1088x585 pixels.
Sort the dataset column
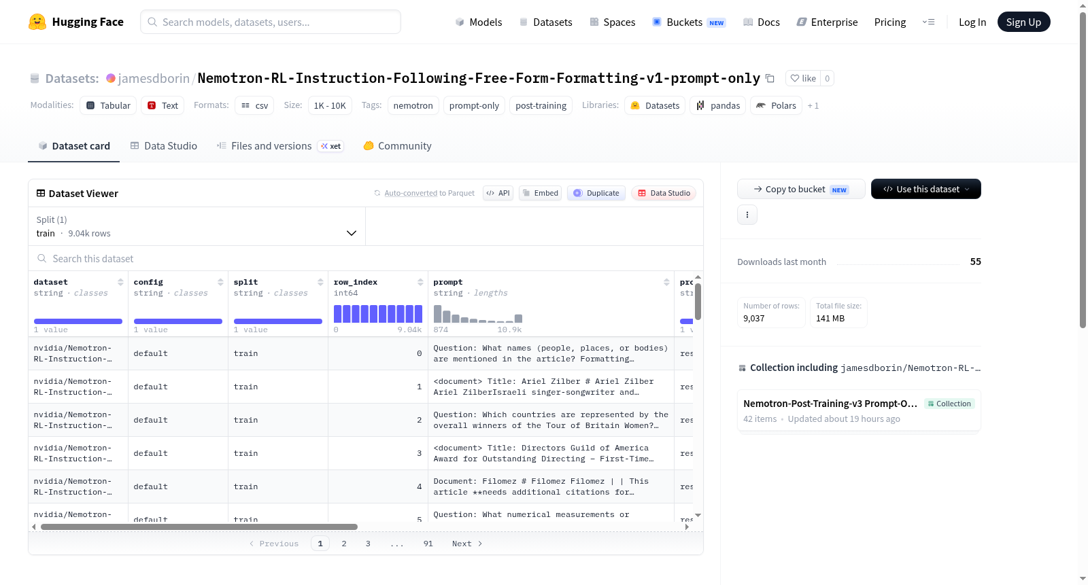coord(120,282)
